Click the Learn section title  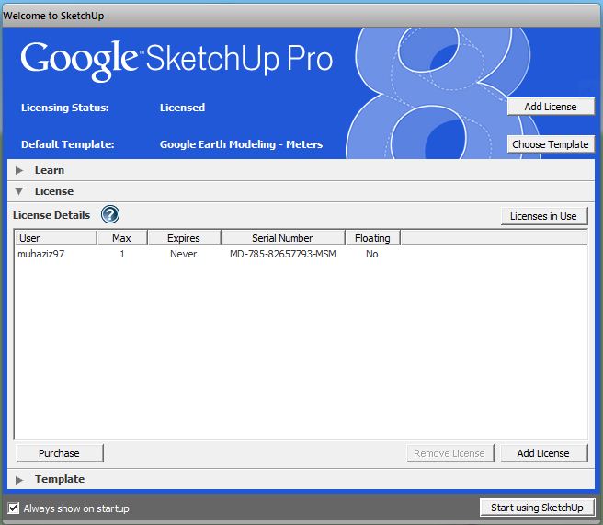coord(50,170)
